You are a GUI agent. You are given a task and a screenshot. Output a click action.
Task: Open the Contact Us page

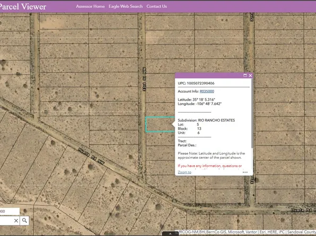[156, 6]
